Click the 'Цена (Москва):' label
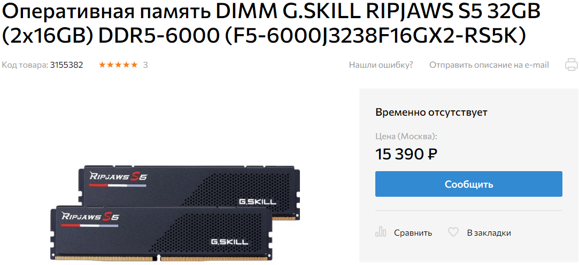The image size is (579, 265). pyautogui.click(x=406, y=136)
